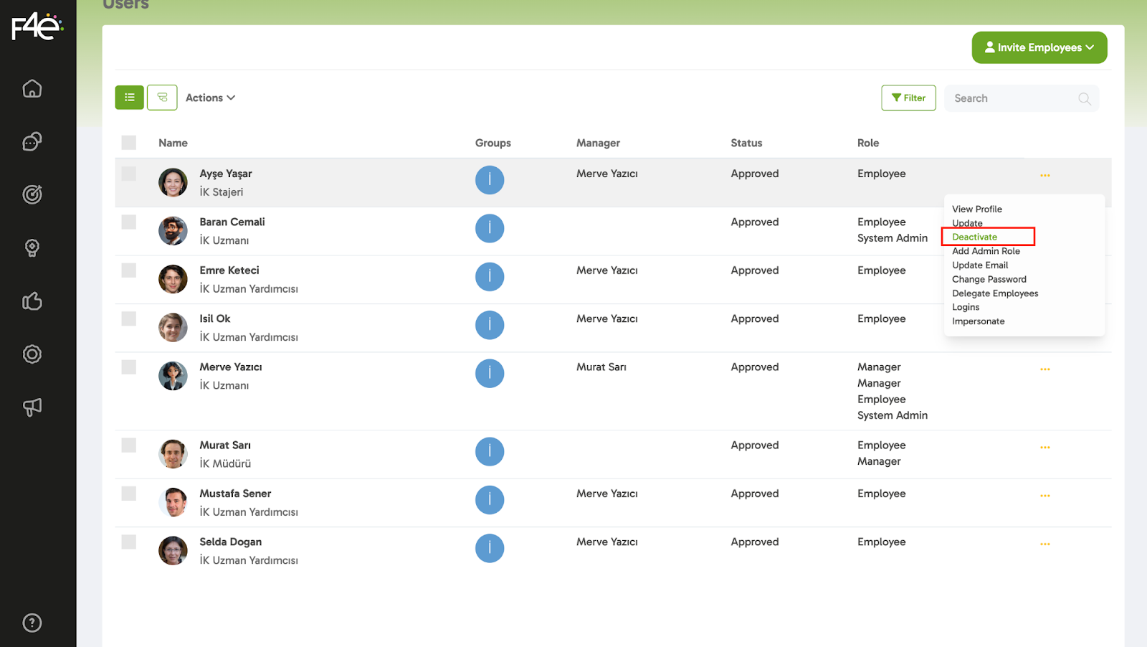
Task: Click the Filter button
Action: (908, 98)
